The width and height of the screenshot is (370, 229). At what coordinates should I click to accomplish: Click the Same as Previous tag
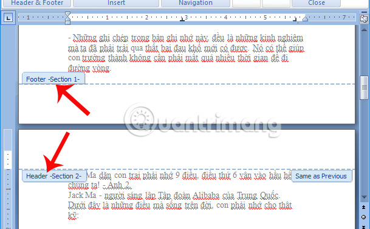(321, 176)
